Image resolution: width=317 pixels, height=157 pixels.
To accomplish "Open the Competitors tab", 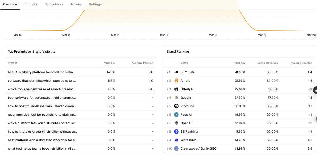I will [54, 4].
